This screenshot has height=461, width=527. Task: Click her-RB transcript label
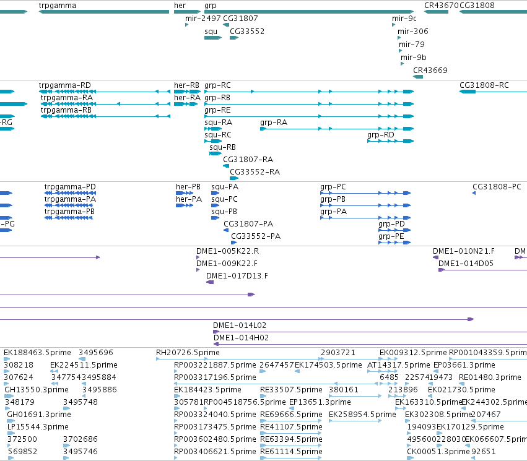click(186, 85)
